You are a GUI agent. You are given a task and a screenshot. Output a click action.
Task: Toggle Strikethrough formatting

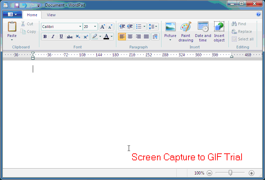point(69,37)
